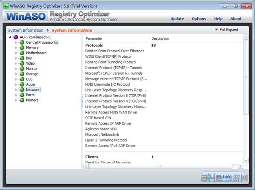
Task: Click the WinASO logo in the header
Action: click(x=26, y=16)
